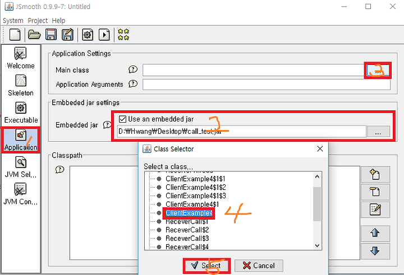The height and width of the screenshot is (275, 404).
Task: Click the New project toolbar icon
Action: tap(15, 35)
